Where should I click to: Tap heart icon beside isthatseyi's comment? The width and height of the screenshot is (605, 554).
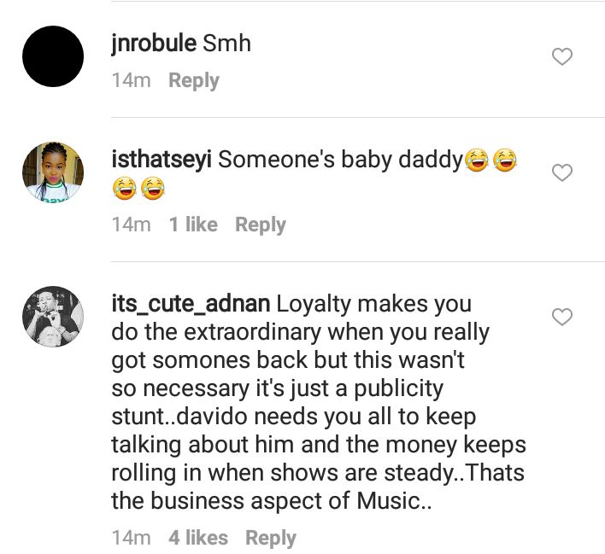[562, 172]
